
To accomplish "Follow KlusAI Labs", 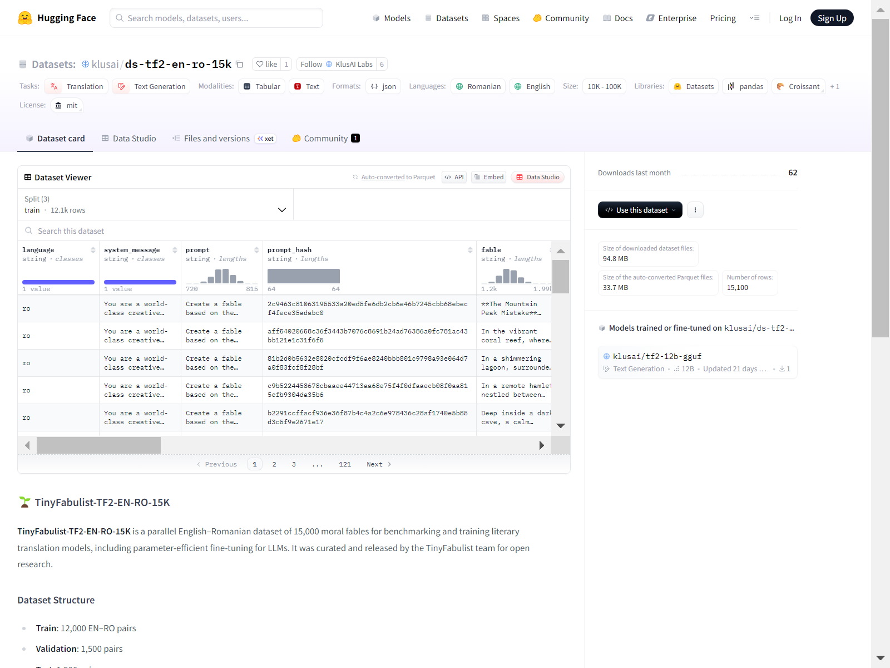I will click(337, 64).
